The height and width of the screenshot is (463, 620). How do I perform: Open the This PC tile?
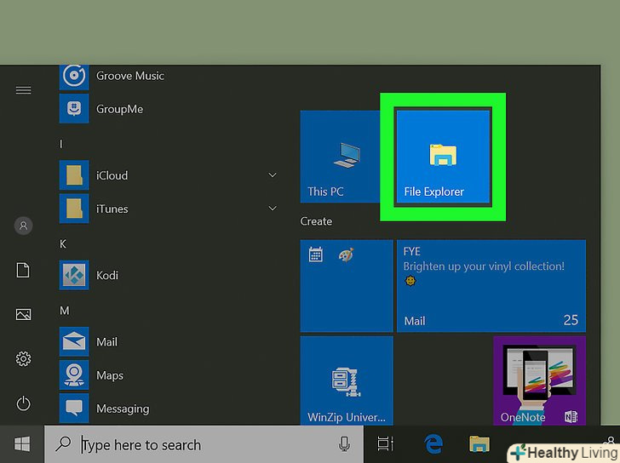[340, 157]
